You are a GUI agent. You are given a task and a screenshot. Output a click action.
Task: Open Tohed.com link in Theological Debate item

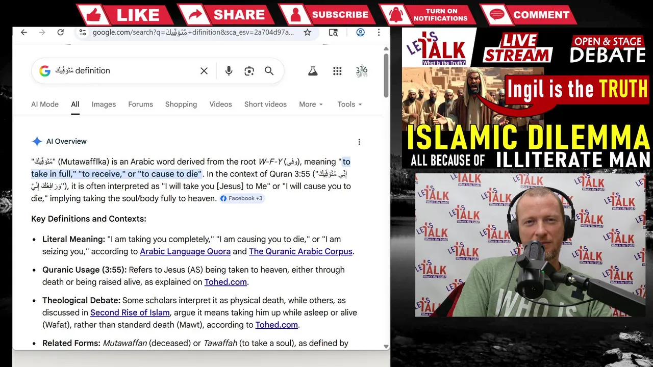coord(277,325)
